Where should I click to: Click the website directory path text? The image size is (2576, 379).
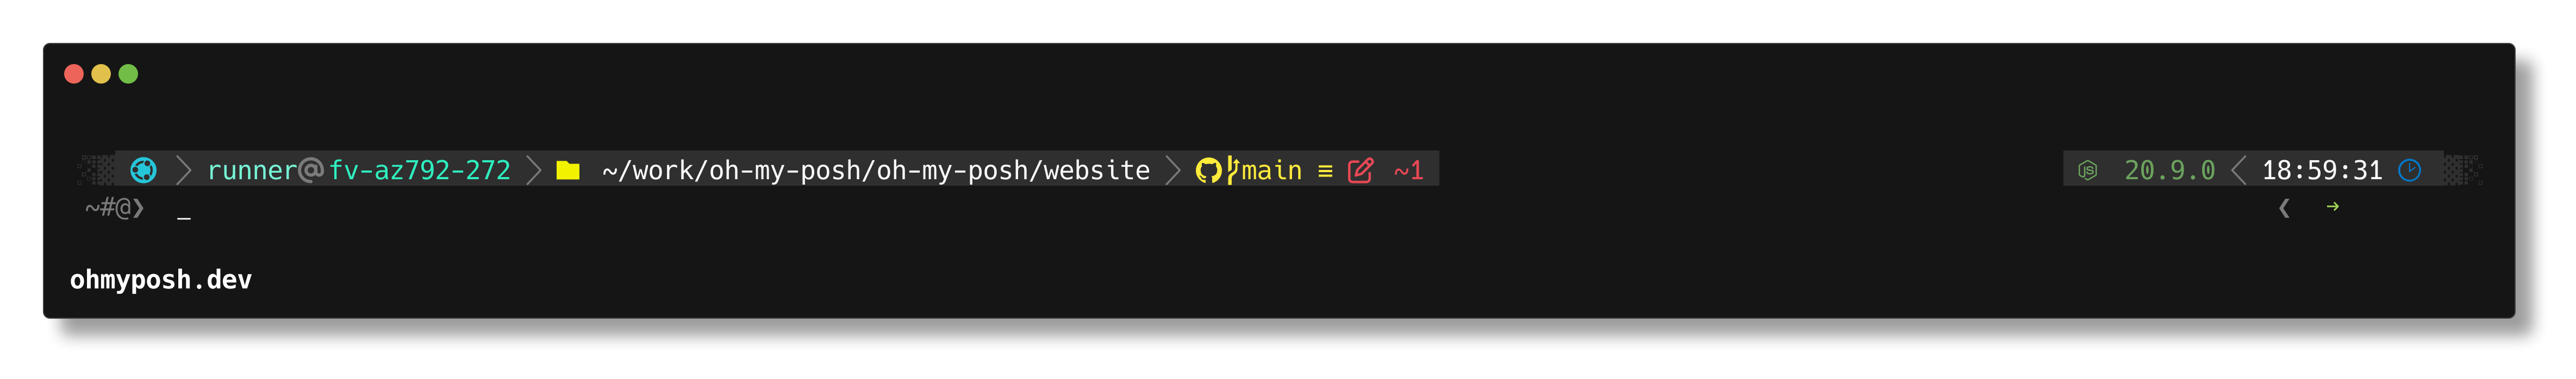tap(876, 171)
